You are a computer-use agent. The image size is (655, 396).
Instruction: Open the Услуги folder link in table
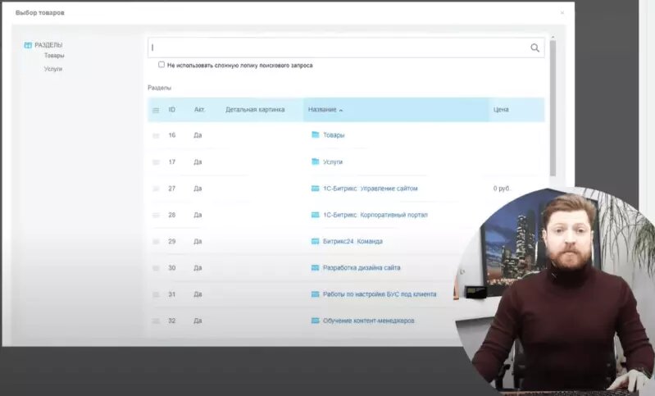[x=333, y=162]
